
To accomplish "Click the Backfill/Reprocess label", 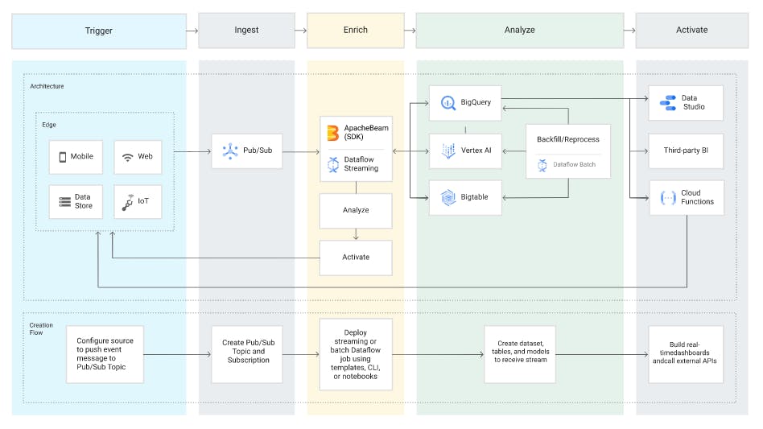I will tap(568, 139).
